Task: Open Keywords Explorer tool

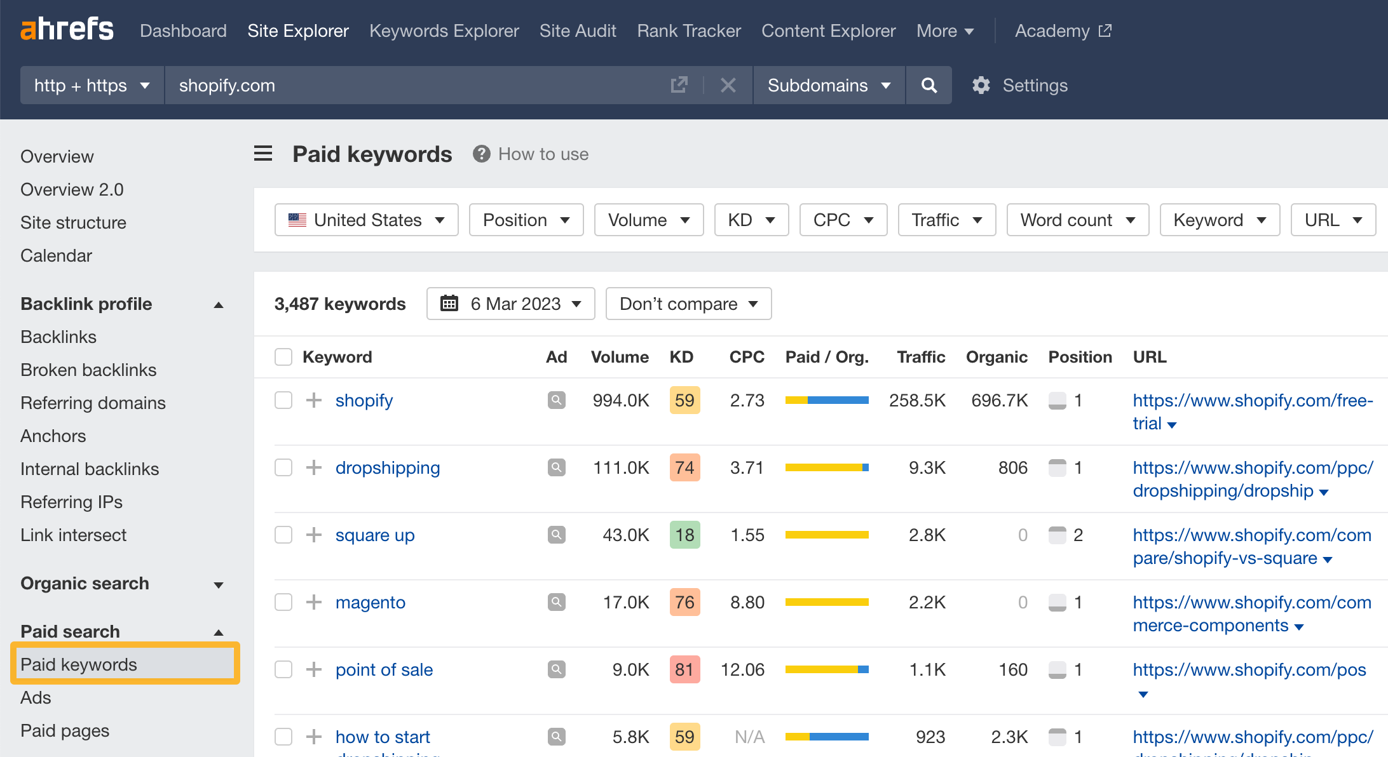Action: [x=445, y=30]
